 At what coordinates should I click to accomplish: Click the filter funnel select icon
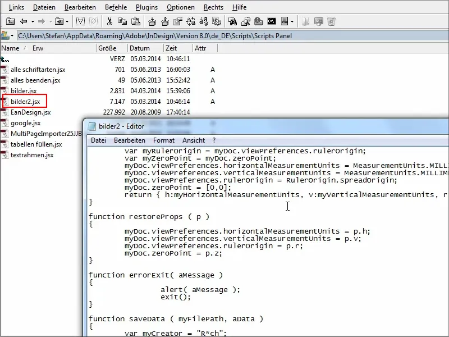80,21
